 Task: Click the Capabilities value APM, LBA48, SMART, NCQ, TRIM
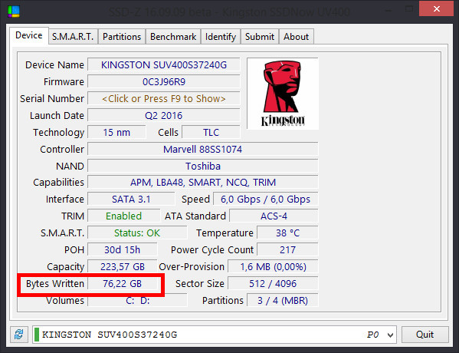coord(202,183)
